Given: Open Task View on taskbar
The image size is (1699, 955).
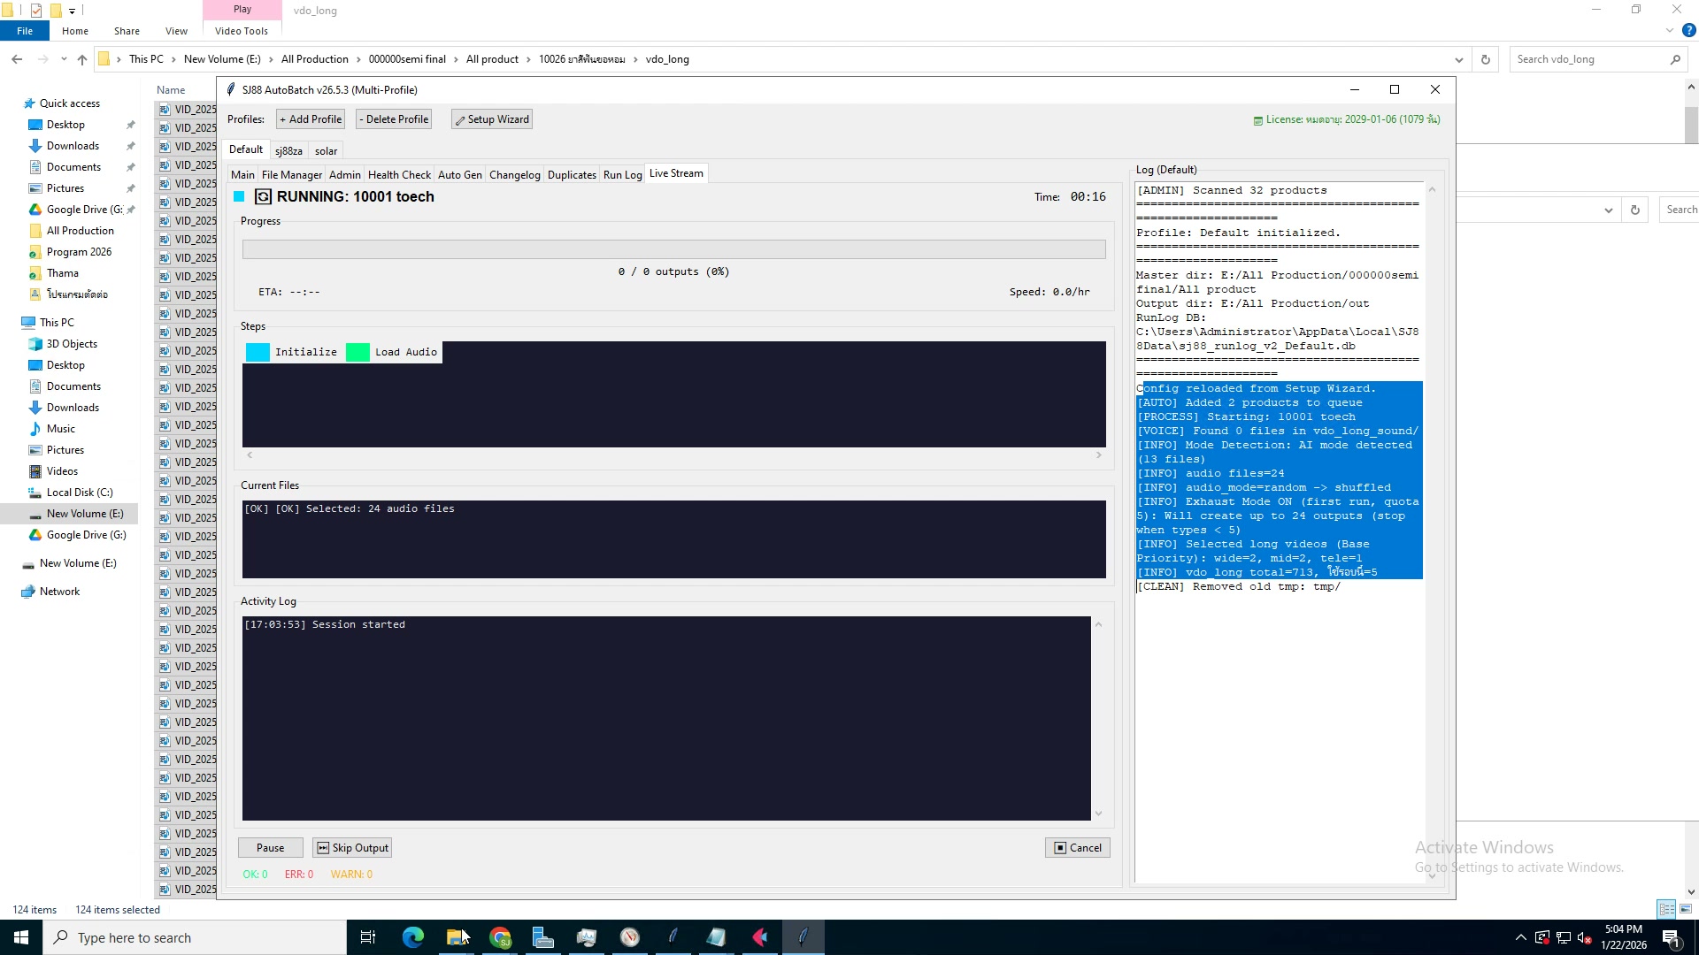Looking at the screenshot, I should 368,937.
